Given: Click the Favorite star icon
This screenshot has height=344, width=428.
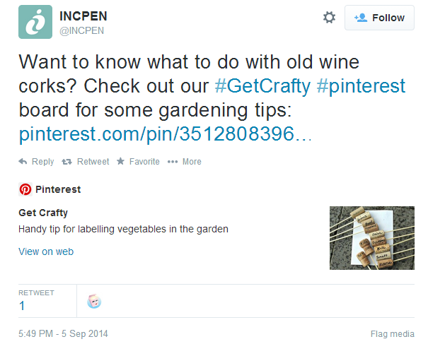Looking at the screenshot, I should (x=121, y=162).
